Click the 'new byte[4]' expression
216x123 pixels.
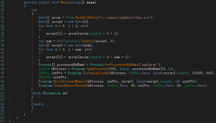pos(79,22)
